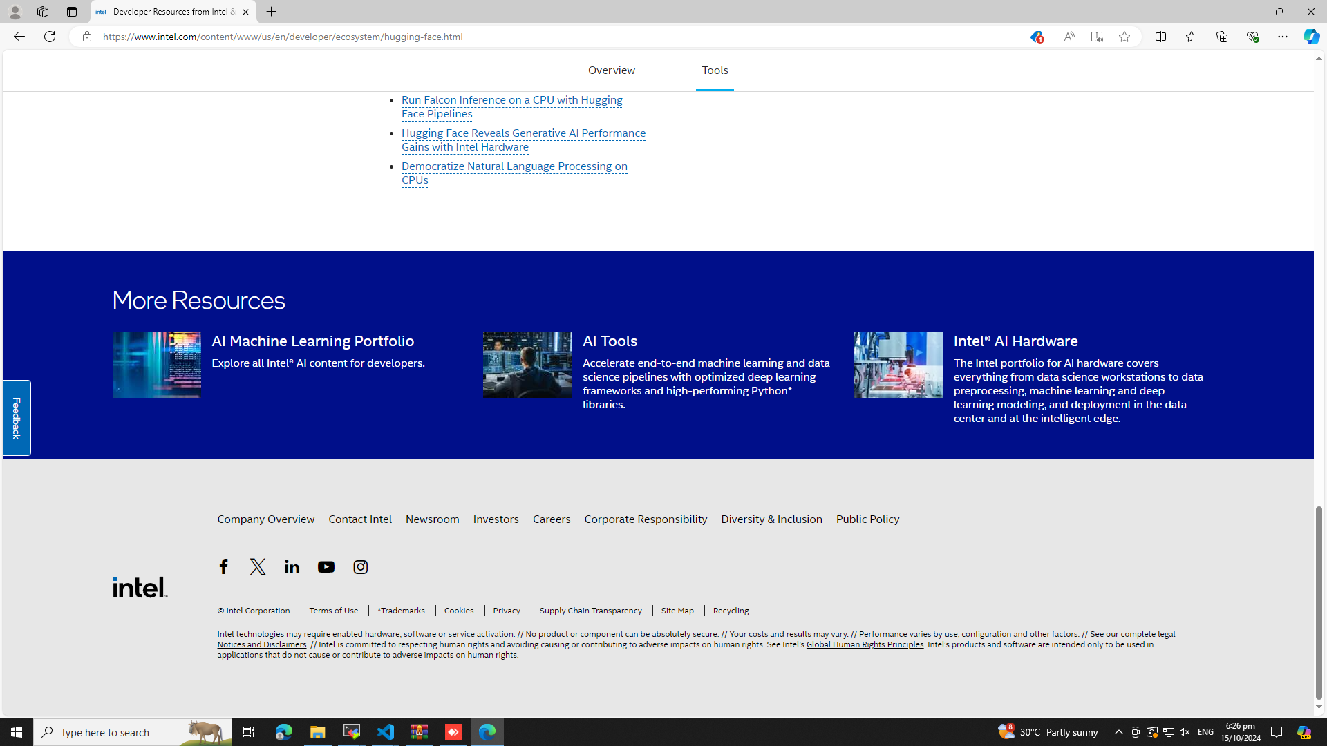The height and width of the screenshot is (746, 1327).
Task: Open the Feedback side tab
Action: (x=16, y=418)
